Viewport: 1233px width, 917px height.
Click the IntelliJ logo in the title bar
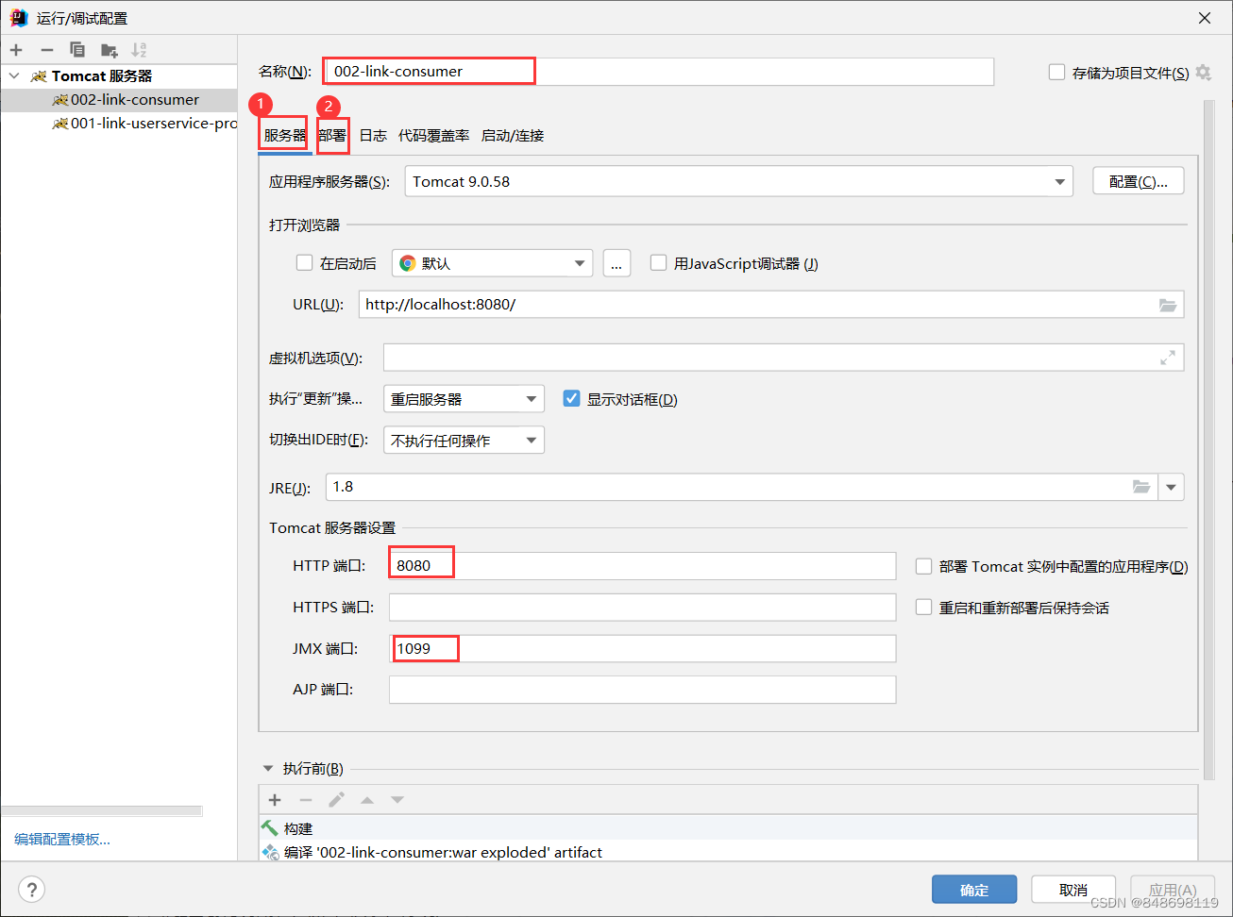pyautogui.click(x=18, y=18)
